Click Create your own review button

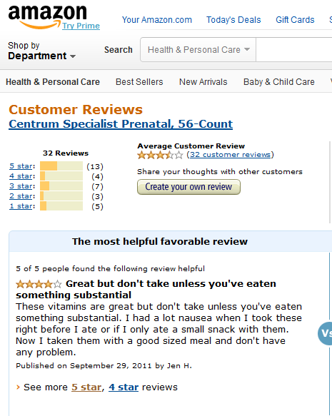188,187
